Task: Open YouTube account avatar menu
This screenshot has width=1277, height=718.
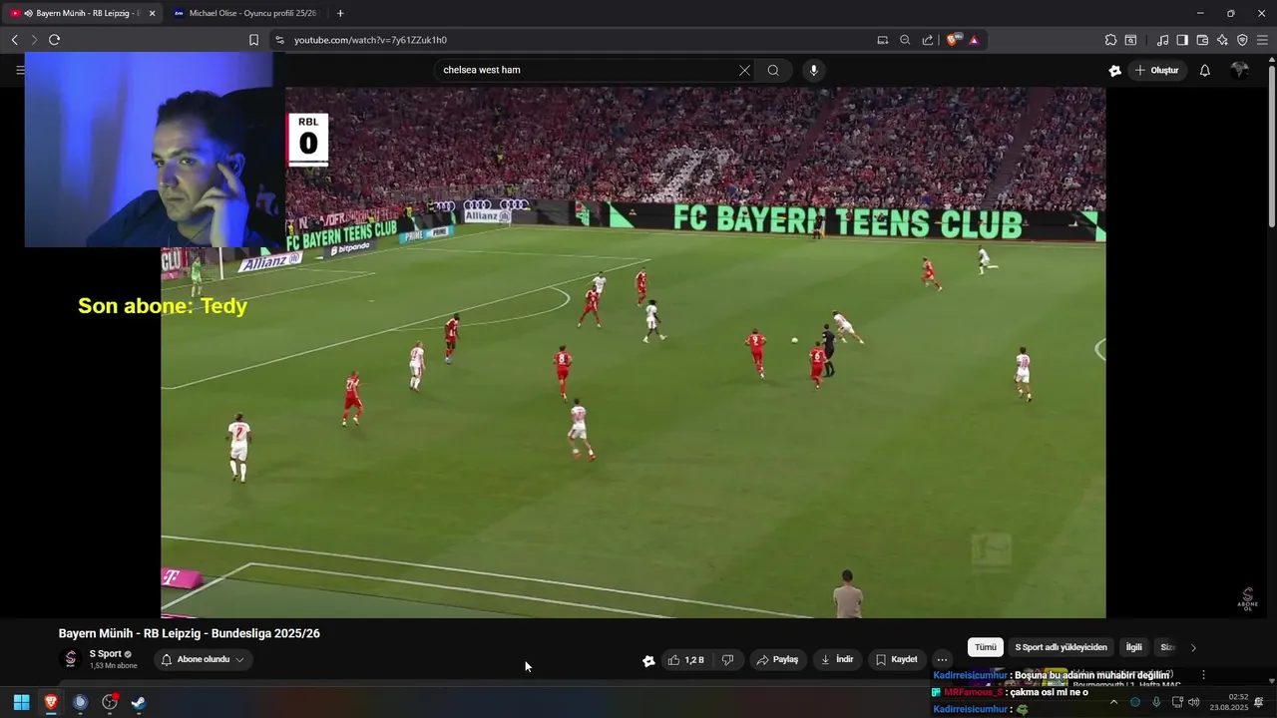Action: coord(1240,70)
